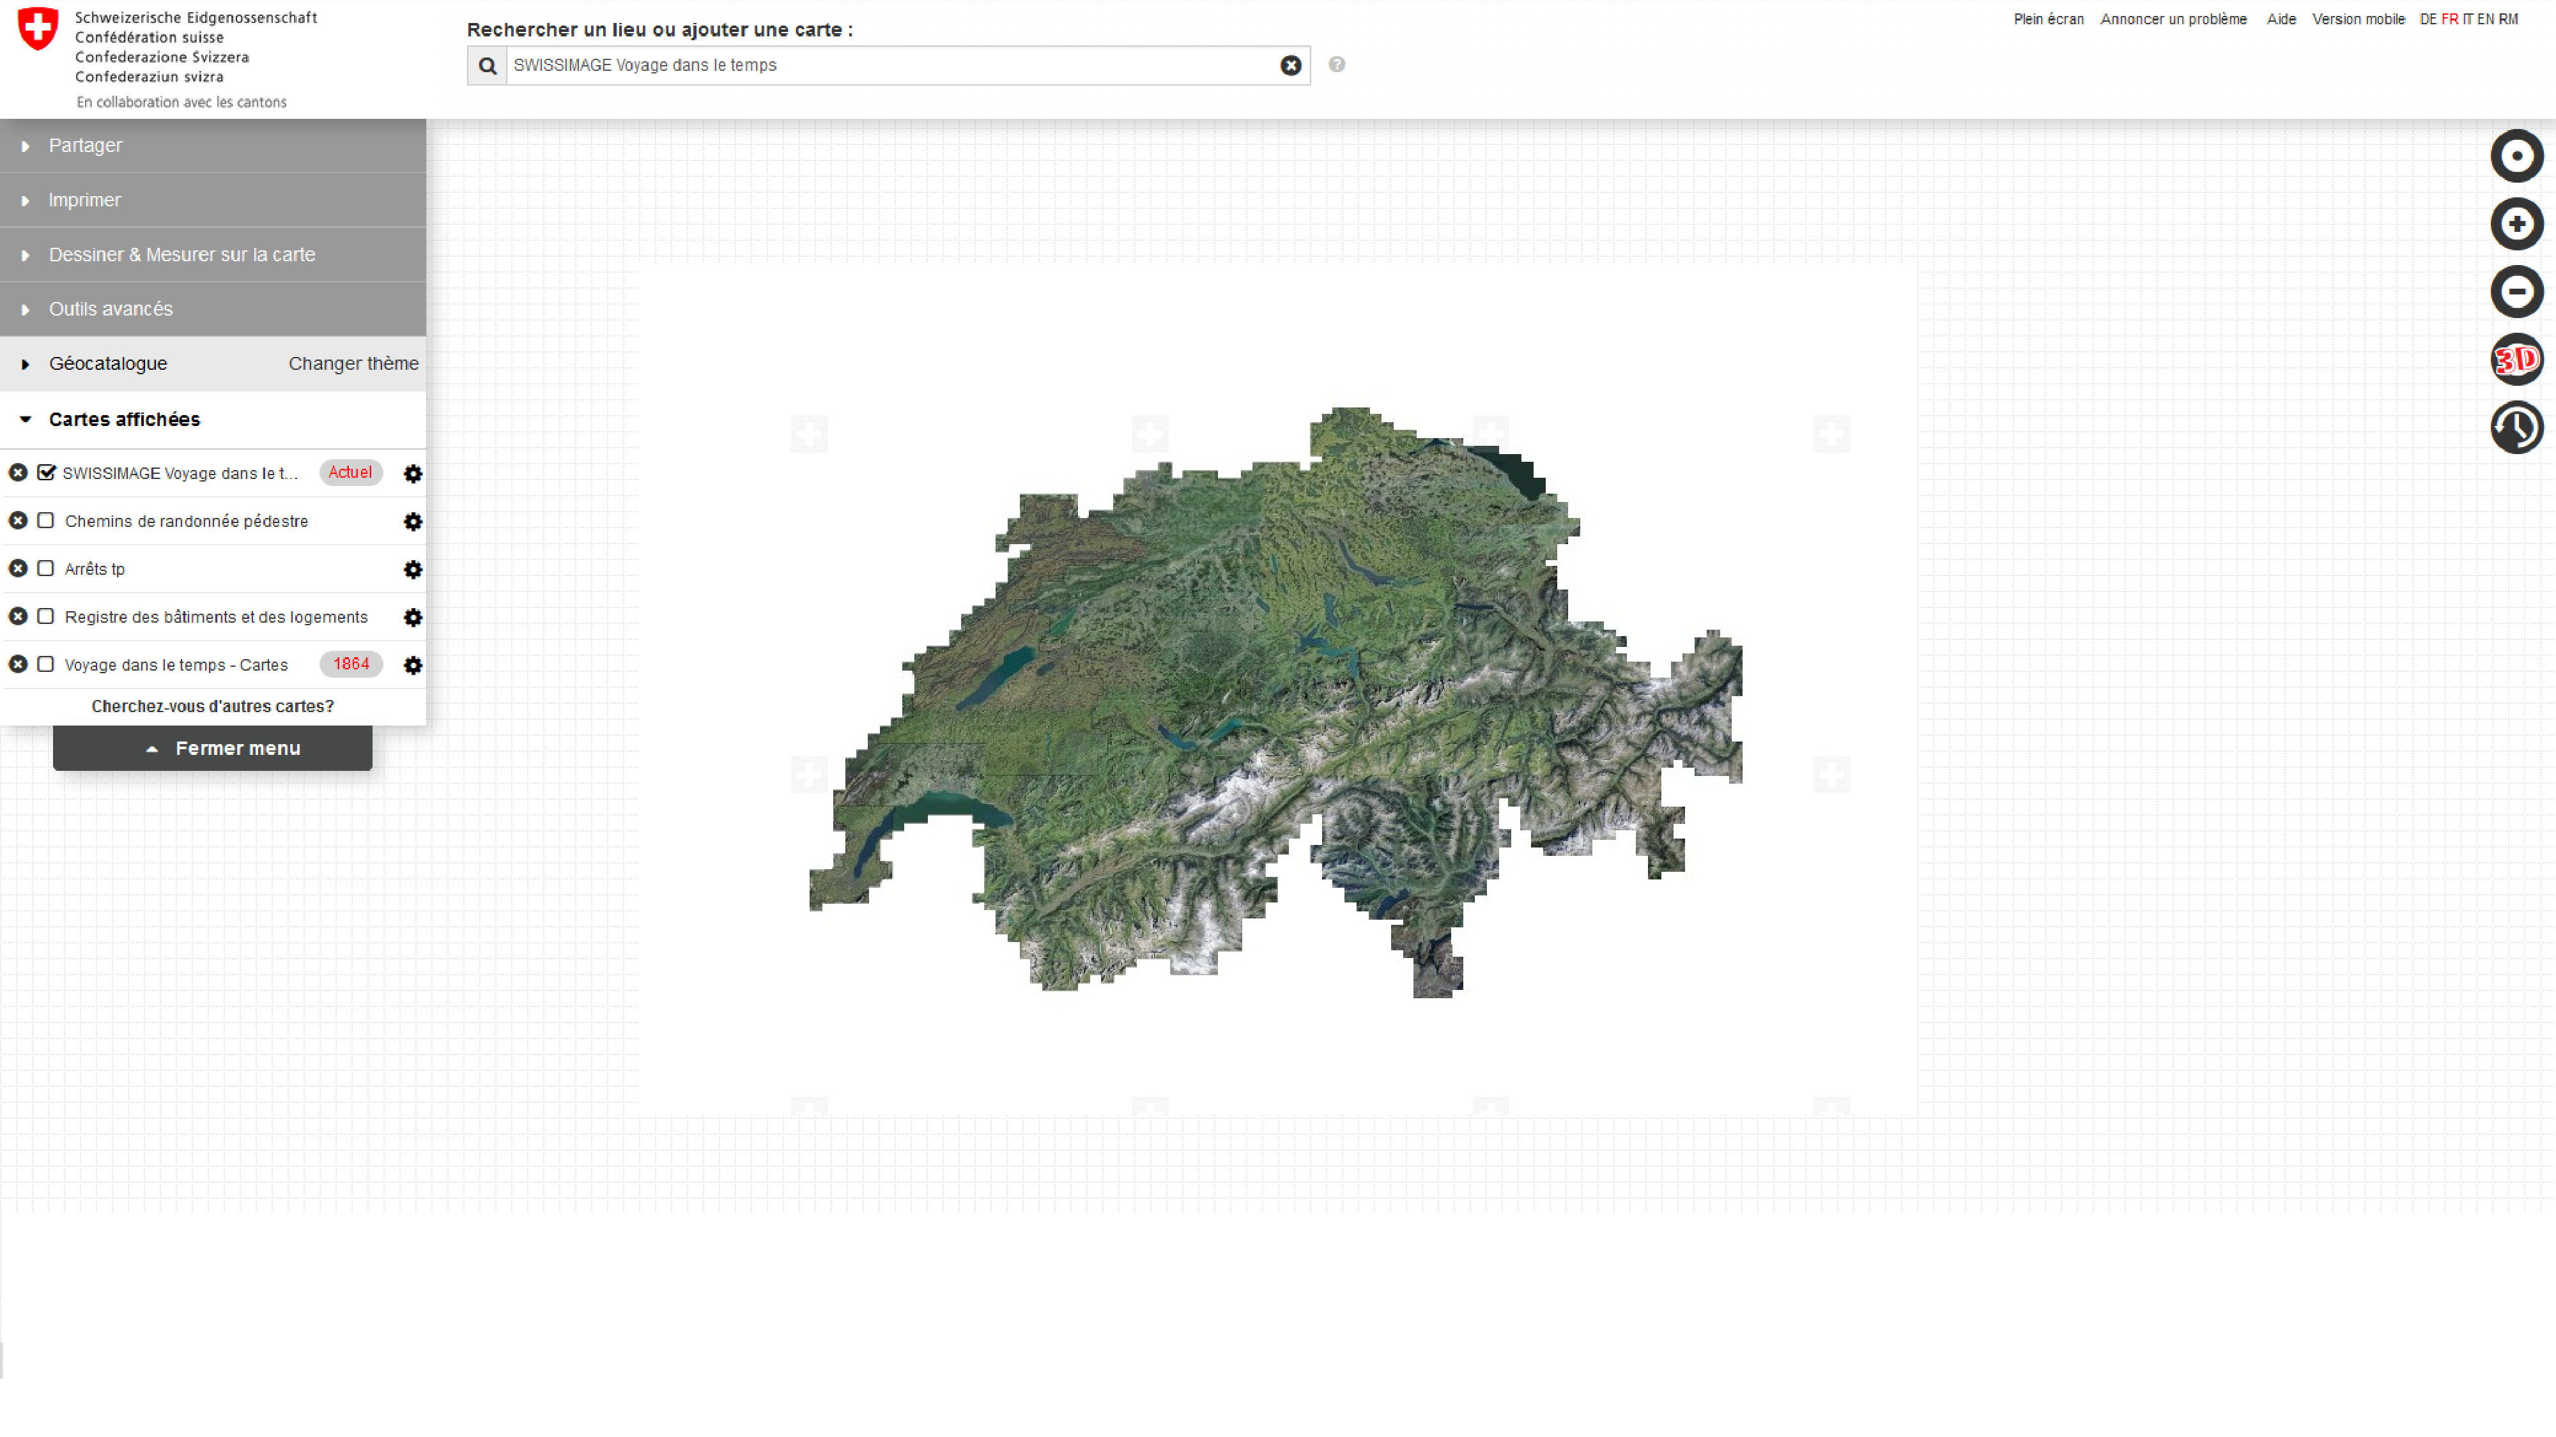Check Voyage dans le temps - Cartes layer

(45, 664)
